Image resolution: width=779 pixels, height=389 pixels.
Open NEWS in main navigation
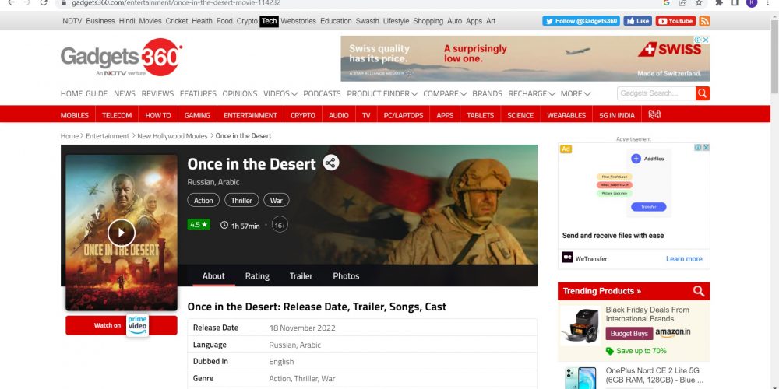coord(124,94)
